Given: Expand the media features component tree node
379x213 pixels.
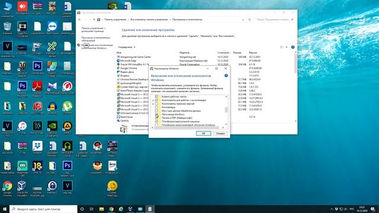Looking at the screenshot, I should [153, 100].
